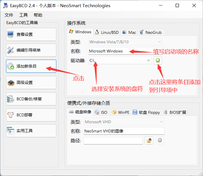Click the WinPE box tab icon
The width and height of the screenshot is (203, 176).
pyautogui.click(x=114, y=112)
